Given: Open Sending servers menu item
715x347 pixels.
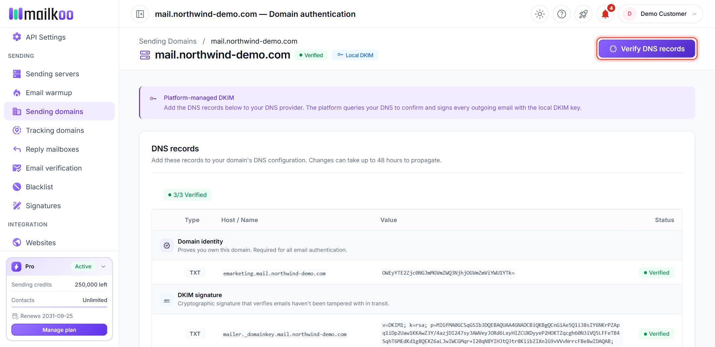Looking at the screenshot, I should click(x=60, y=74).
